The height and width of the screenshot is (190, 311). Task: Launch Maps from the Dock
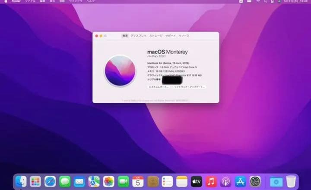click(94, 181)
